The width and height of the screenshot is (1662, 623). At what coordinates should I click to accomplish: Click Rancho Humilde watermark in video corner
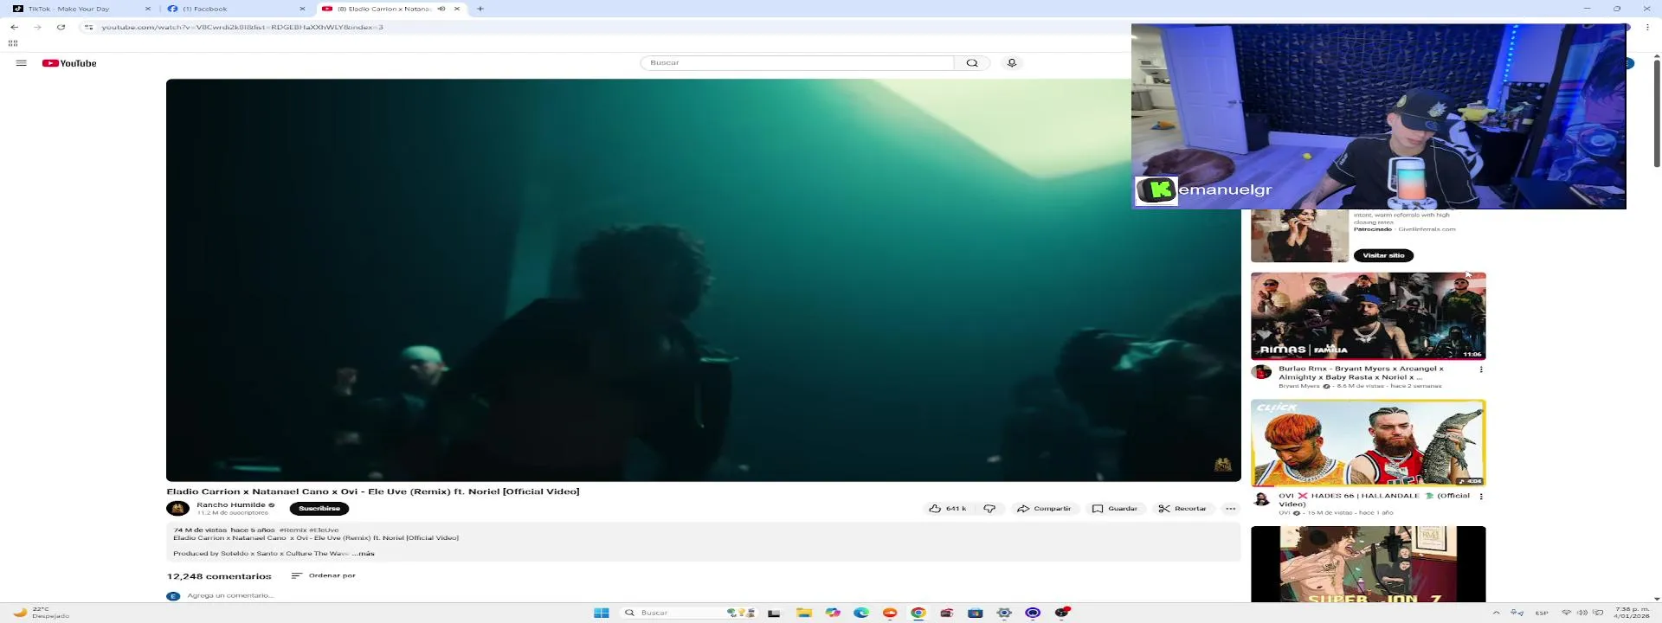[x=1222, y=465]
